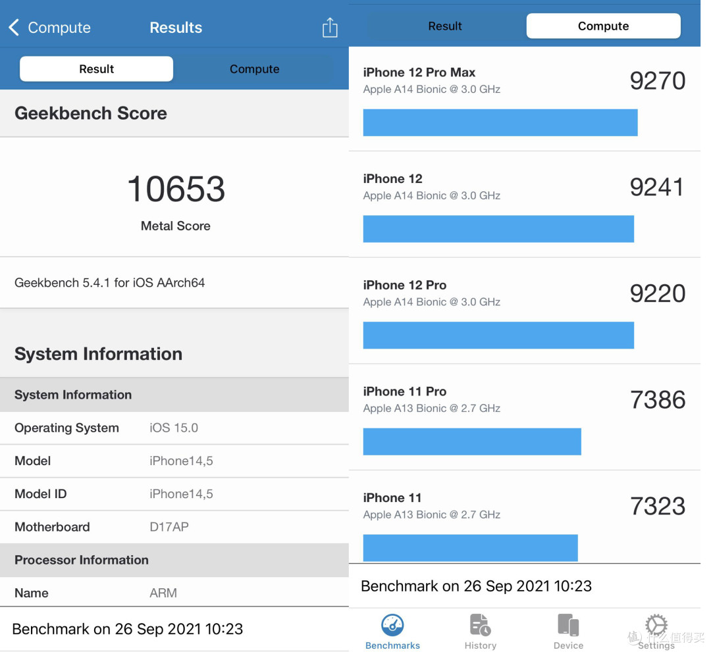Click the benchmark date in left panel
The width and height of the screenshot is (711, 652).
[128, 629]
